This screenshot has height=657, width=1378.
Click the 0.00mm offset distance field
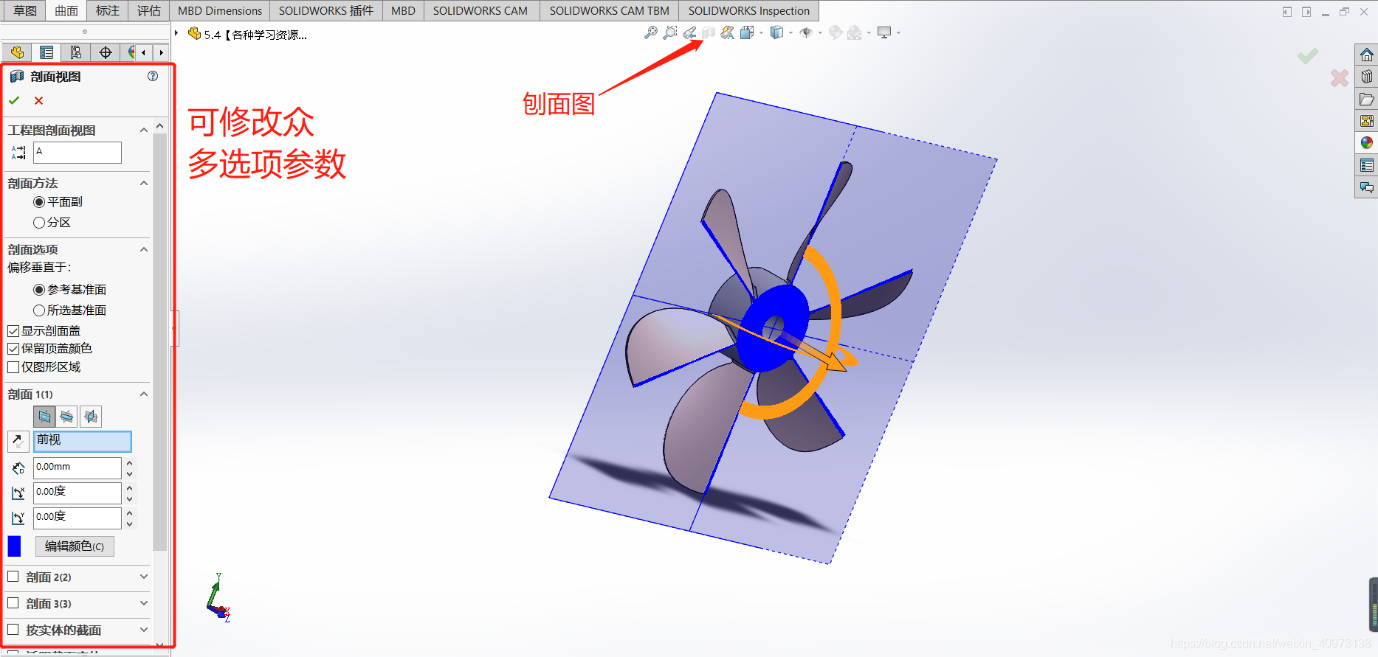[77, 467]
